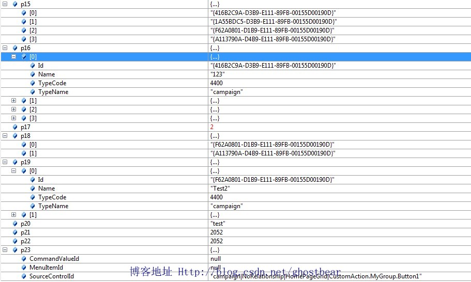Click the icon beside Id under p19 [0]
This screenshot has height=282, width=471.
click(33, 180)
